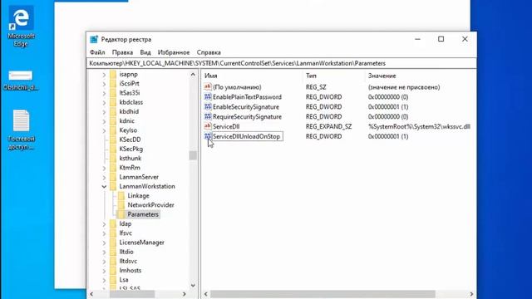532x299 pixels.
Task: Click the tree pane horizontal scroll right arrow
Action: tap(185, 294)
